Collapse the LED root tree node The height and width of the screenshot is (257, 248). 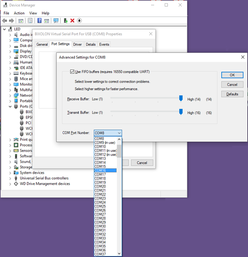coord(4,29)
